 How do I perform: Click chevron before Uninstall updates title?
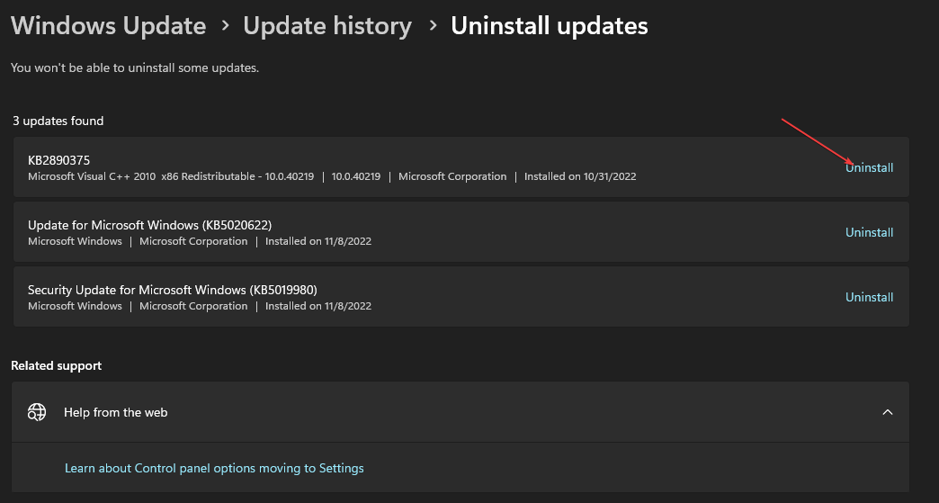point(433,26)
